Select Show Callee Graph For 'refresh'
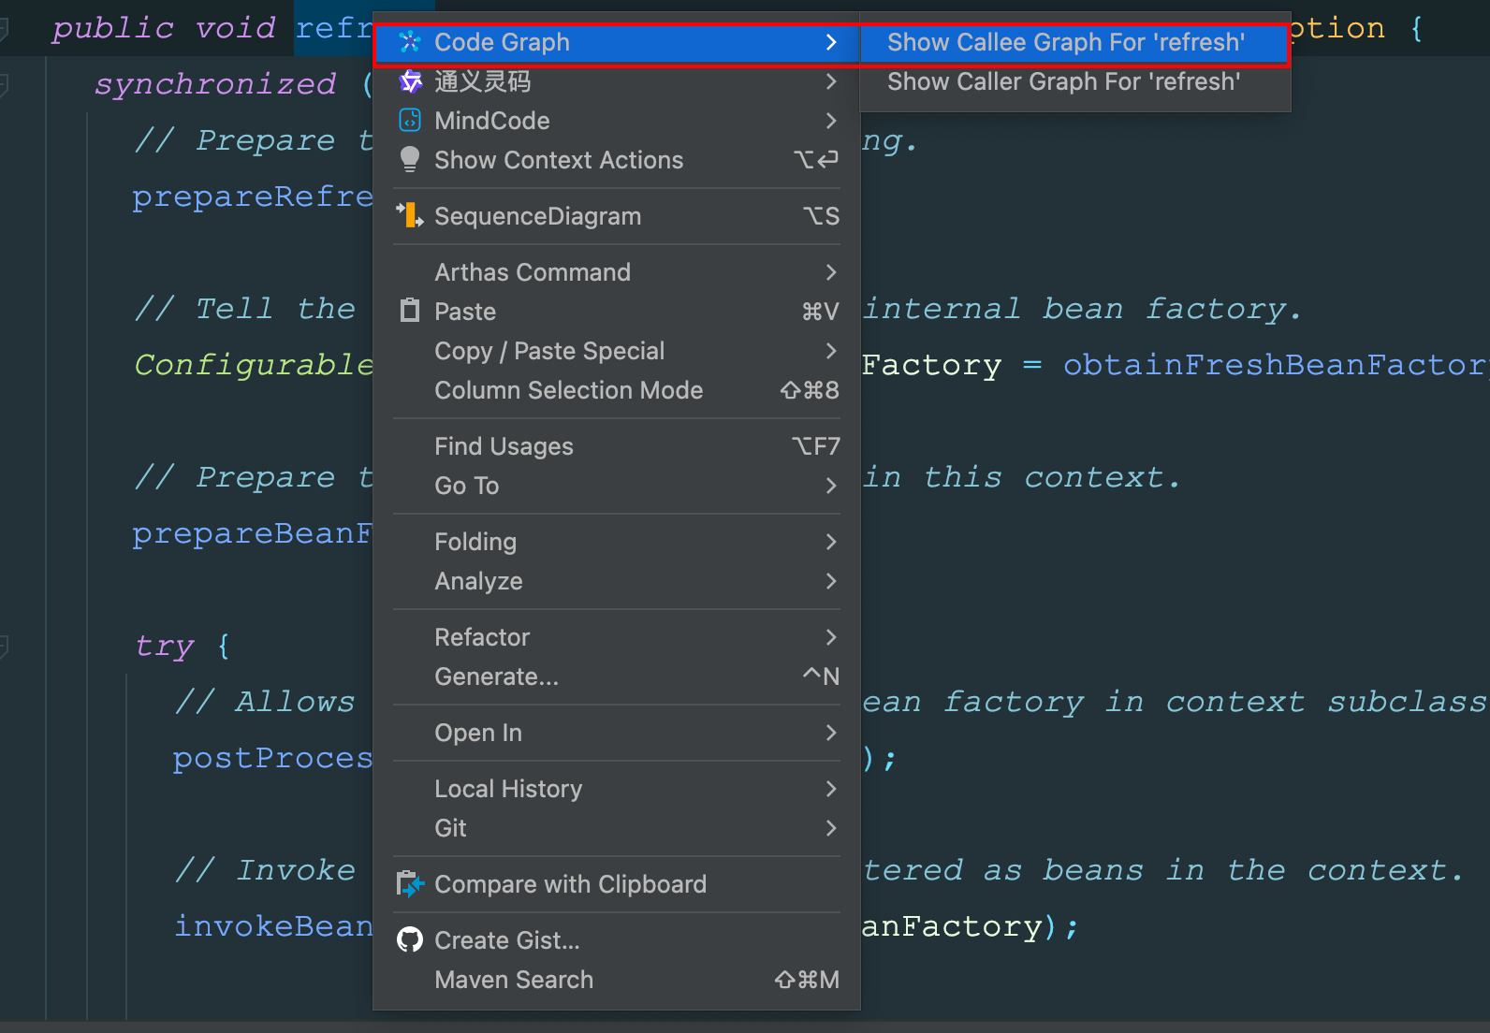This screenshot has height=1033, width=1490. pyautogui.click(x=1074, y=42)
